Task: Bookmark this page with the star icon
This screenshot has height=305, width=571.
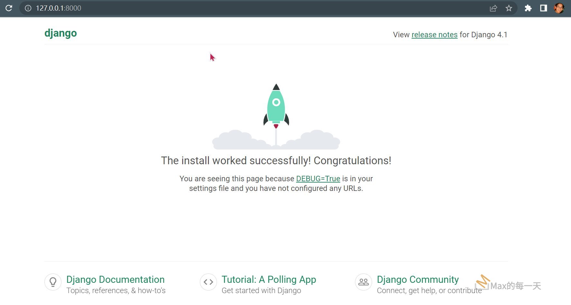Action: tap(509, 8)
